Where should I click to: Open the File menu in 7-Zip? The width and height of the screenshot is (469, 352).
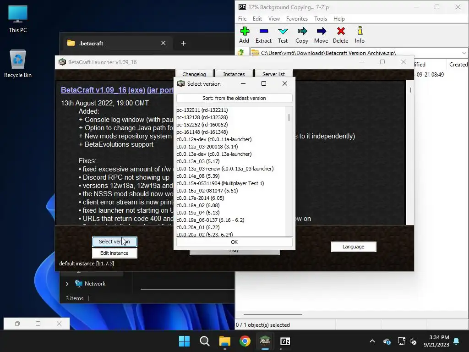click(242, 18)
